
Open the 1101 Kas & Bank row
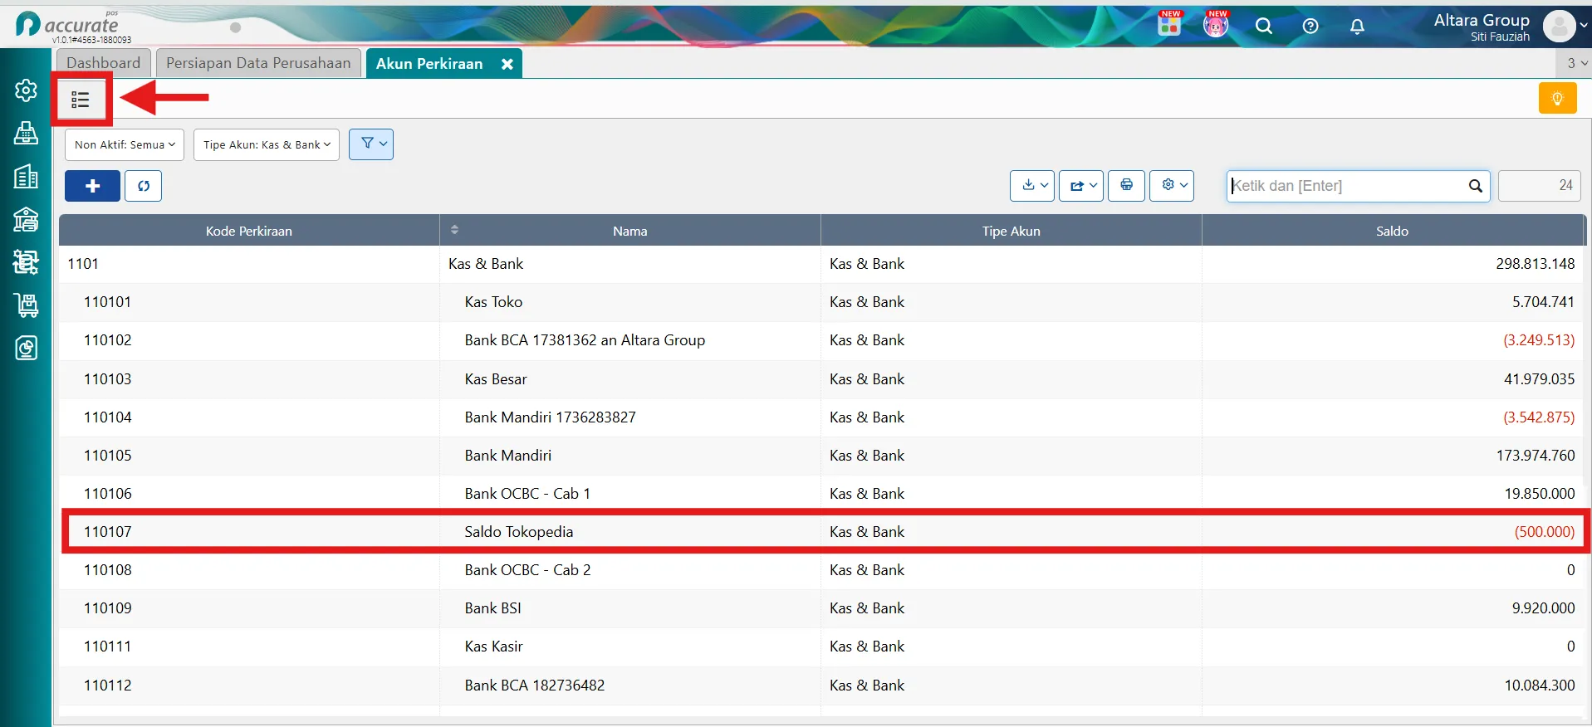[x=820, y=264]
